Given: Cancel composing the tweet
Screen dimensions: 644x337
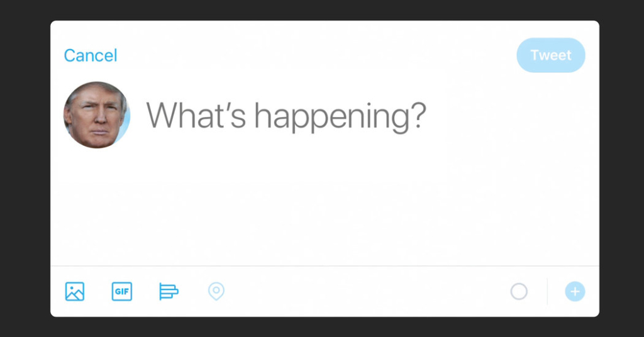Looking at the screenshot, I should click(91, 55).
